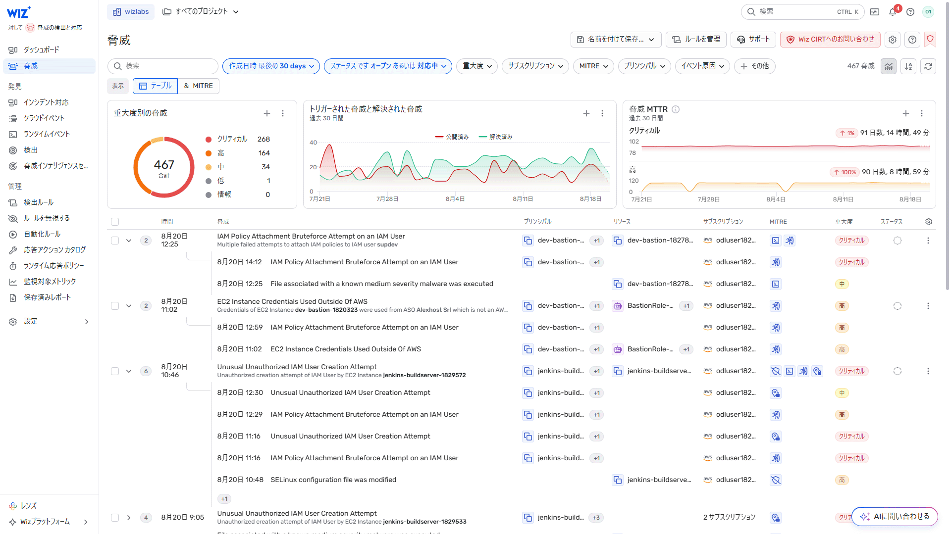Click the クリティカル red legend dot in severity chart

click(x=209, y=139)
